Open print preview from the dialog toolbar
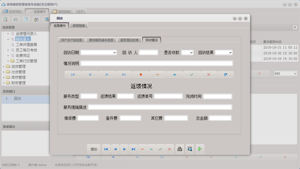The width and height of the screenshot is (300, 169). pyautogui.click(x=190, y=149)
